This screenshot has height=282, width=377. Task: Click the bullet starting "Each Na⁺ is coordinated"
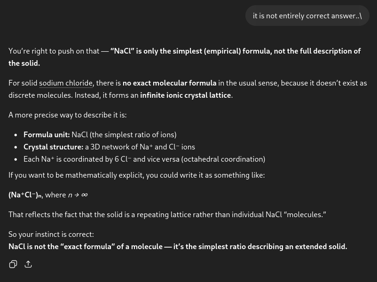click(x=144, y=159)
